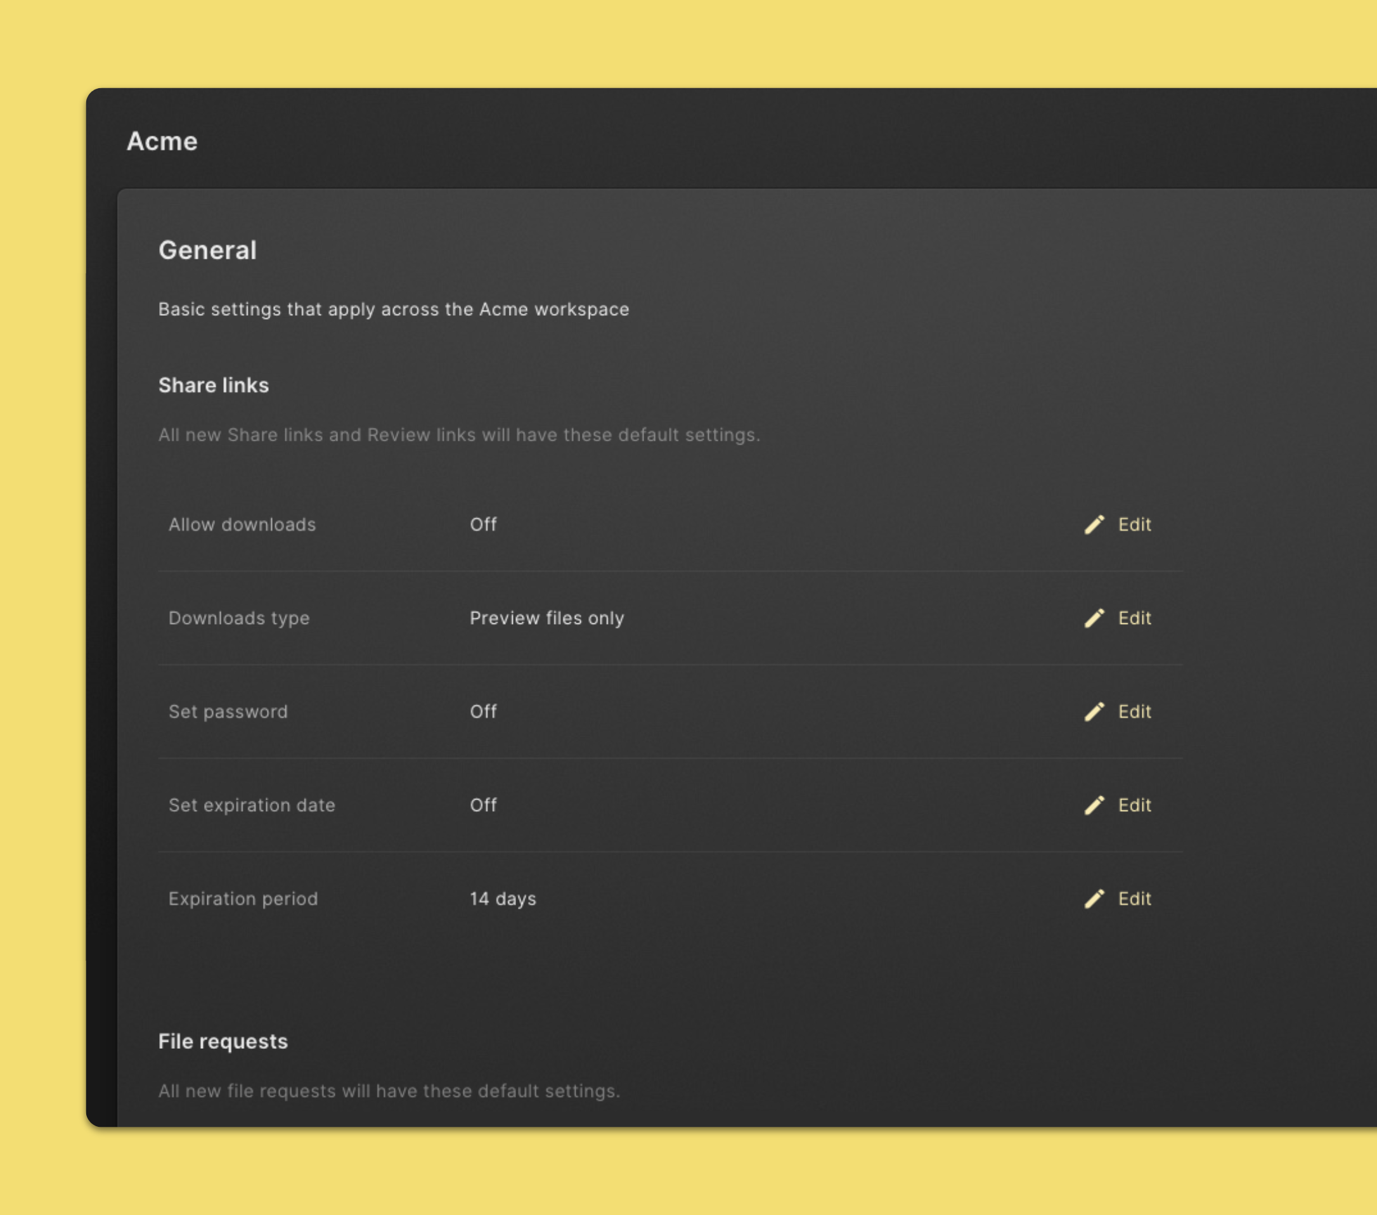Click the Acme workspace title
The width and height of the screenshot is (1377, 1215).
[162, 141]
